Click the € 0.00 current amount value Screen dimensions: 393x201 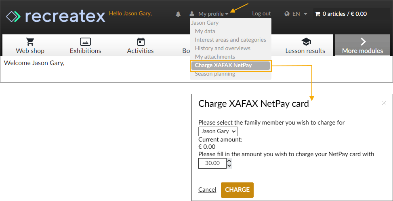[x=207, y=147]
